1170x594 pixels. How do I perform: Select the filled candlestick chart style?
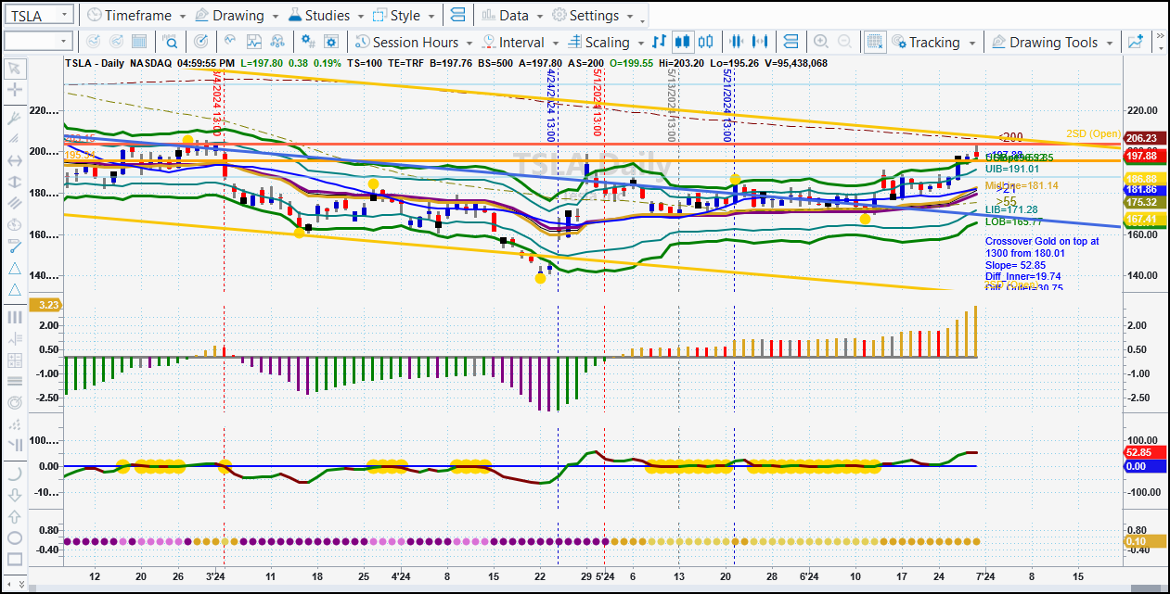tap(683, 42)
